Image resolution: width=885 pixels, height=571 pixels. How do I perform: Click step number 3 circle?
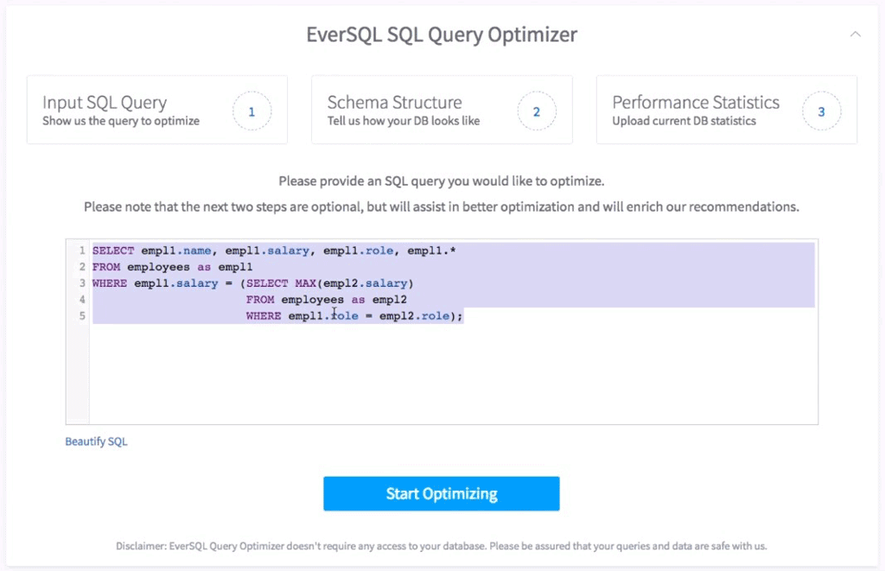click(821, 111)
